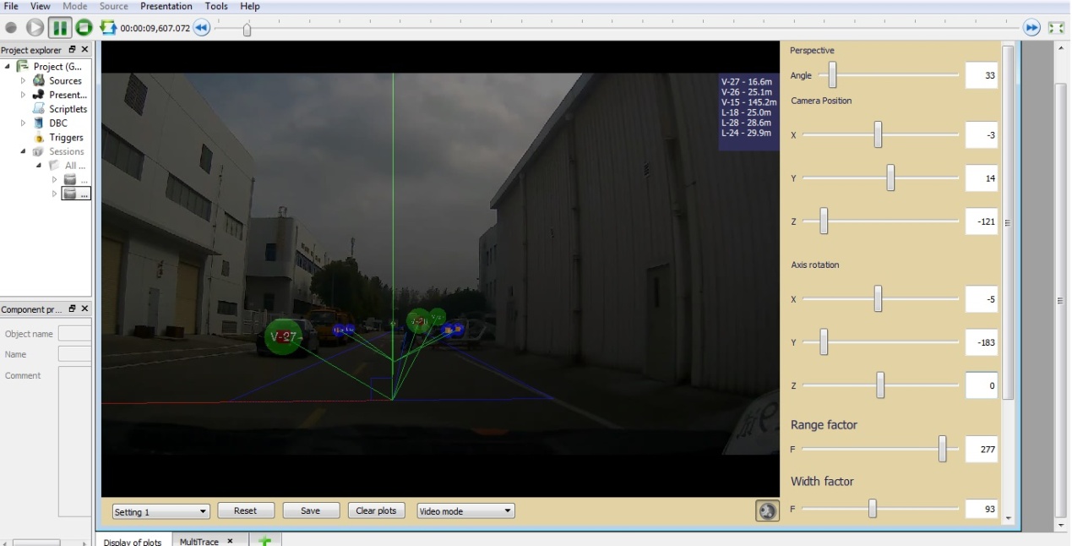This screenshot has height=546, width=1072.
Task: Expand the Sources tree node
Action: click(x=24, y=81)
